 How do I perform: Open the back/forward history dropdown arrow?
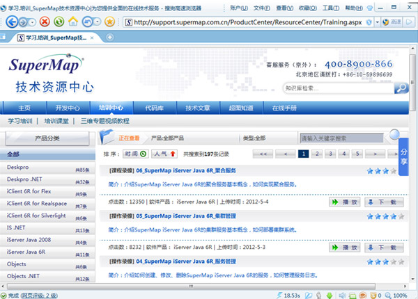(32, 22)
